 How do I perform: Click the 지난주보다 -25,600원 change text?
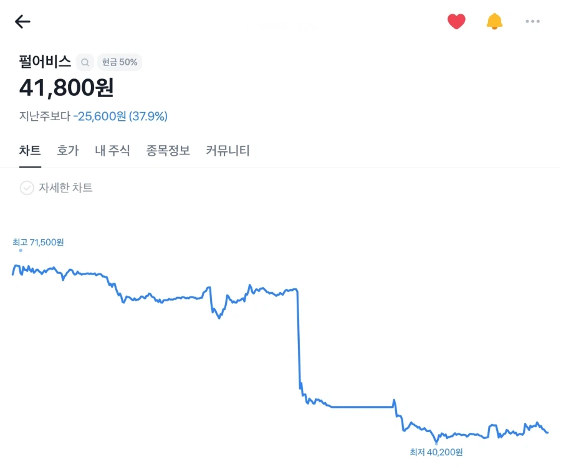coord(93,116)
